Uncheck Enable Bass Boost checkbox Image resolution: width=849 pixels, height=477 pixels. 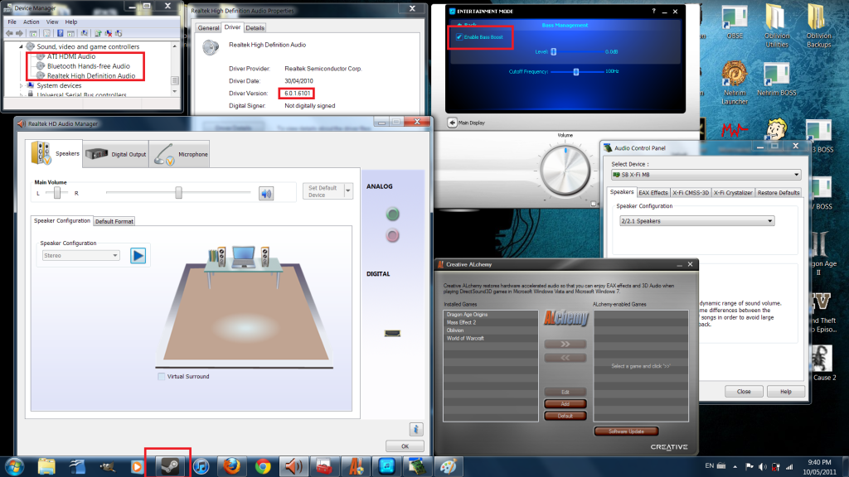coord(459,36)
